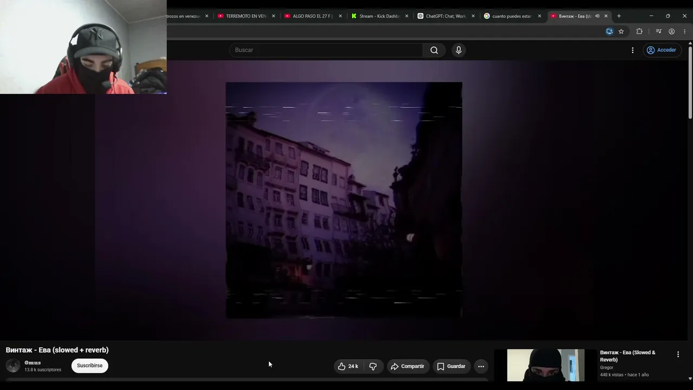Activate voice search microphone

click(x=459, y=50)
